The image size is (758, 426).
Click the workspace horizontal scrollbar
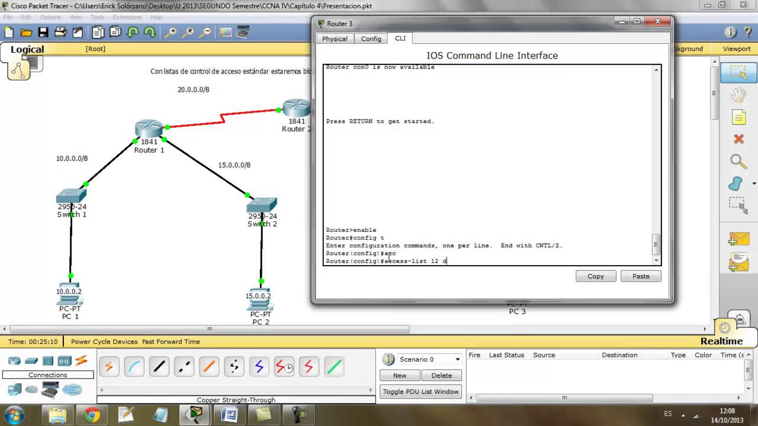209,329
